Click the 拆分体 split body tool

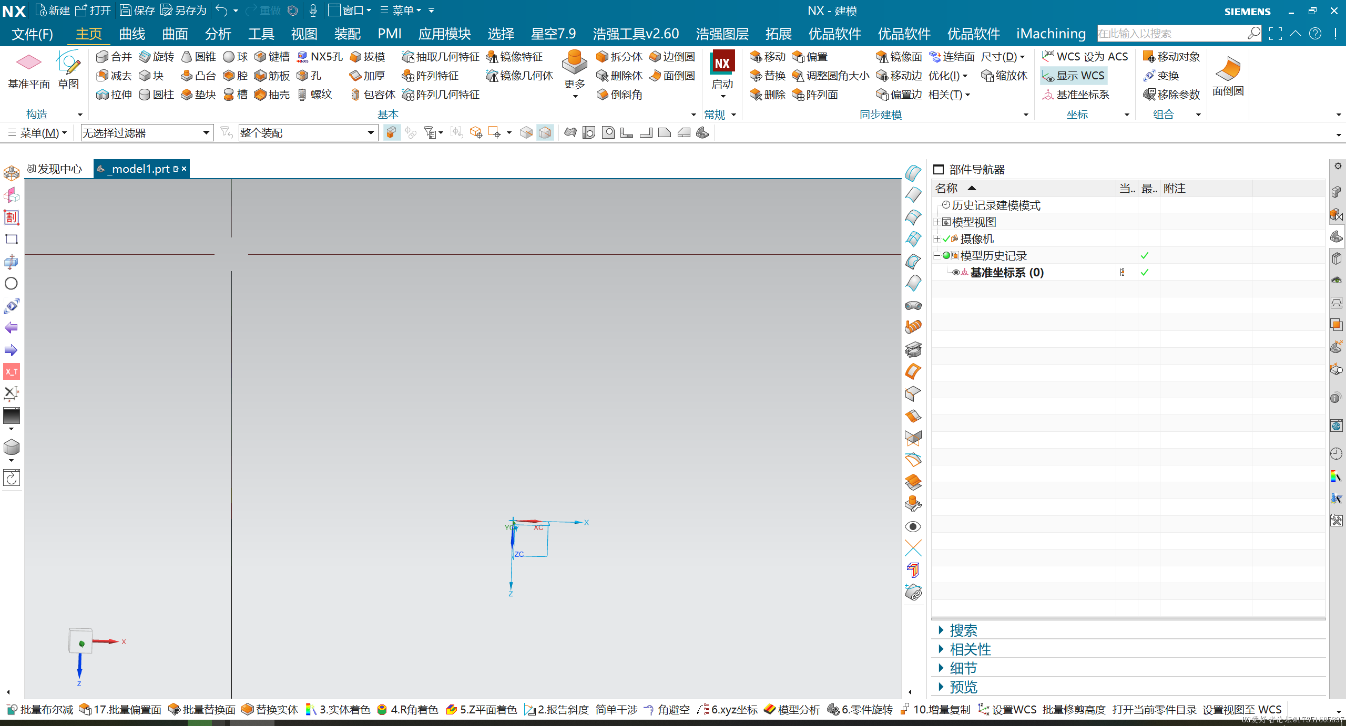(x=619, y=57)
